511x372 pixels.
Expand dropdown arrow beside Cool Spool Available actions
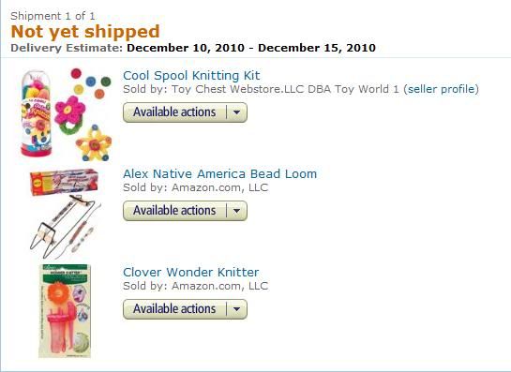point(237,112)
